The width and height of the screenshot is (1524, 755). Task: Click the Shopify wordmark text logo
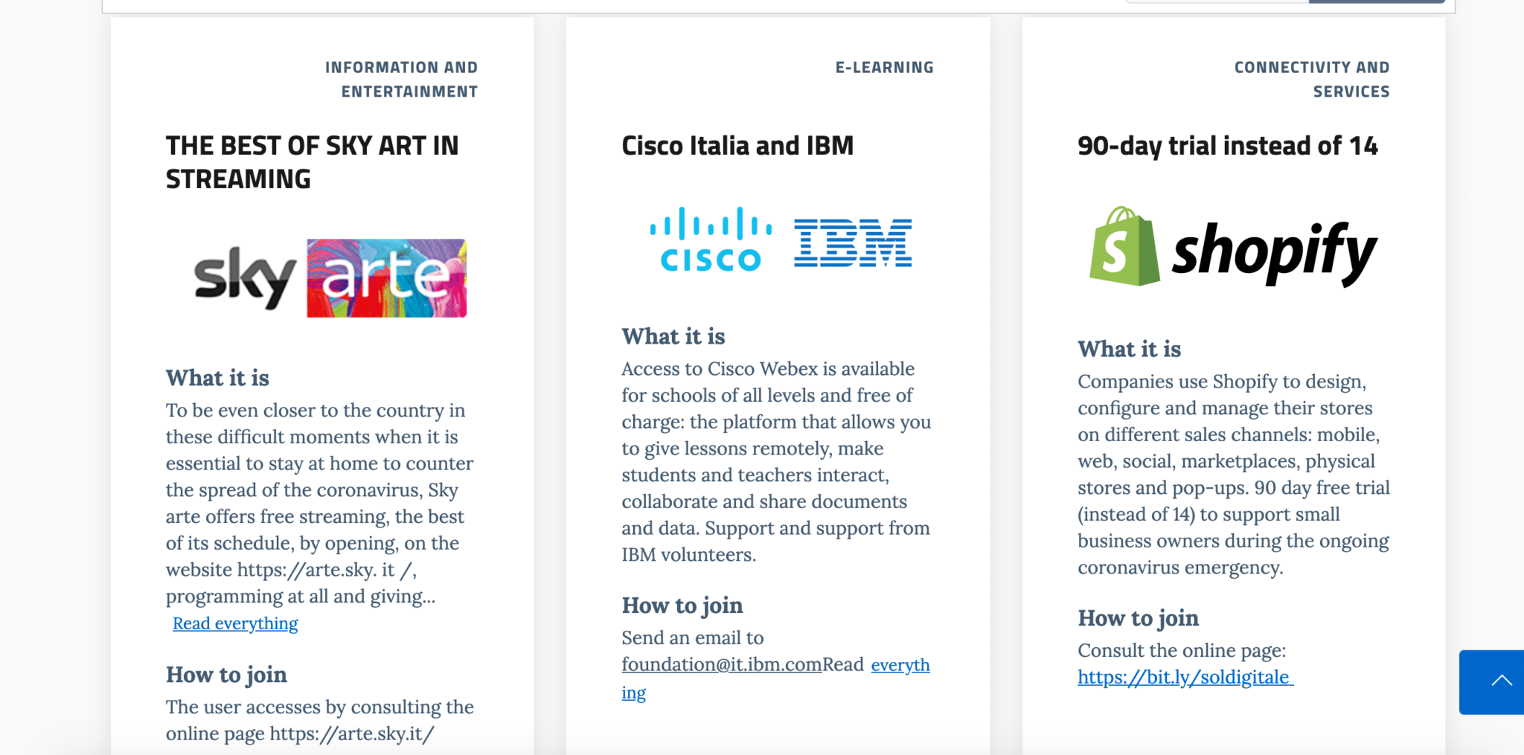[x=1274, y=253]
